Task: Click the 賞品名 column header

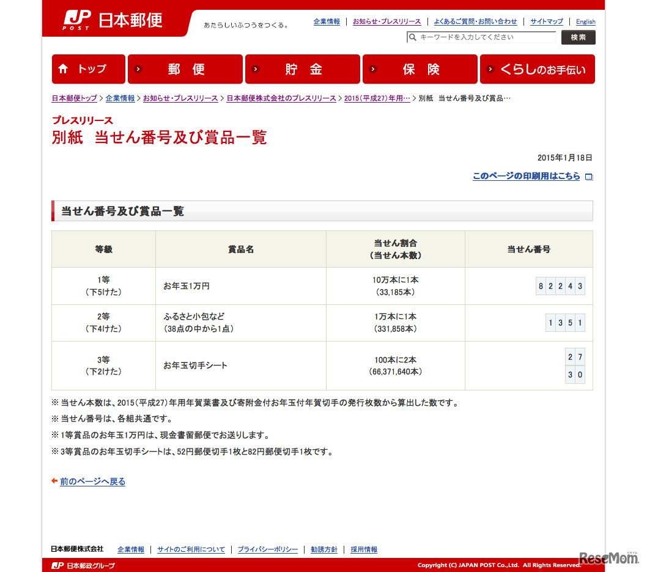Action: [241, 249]
